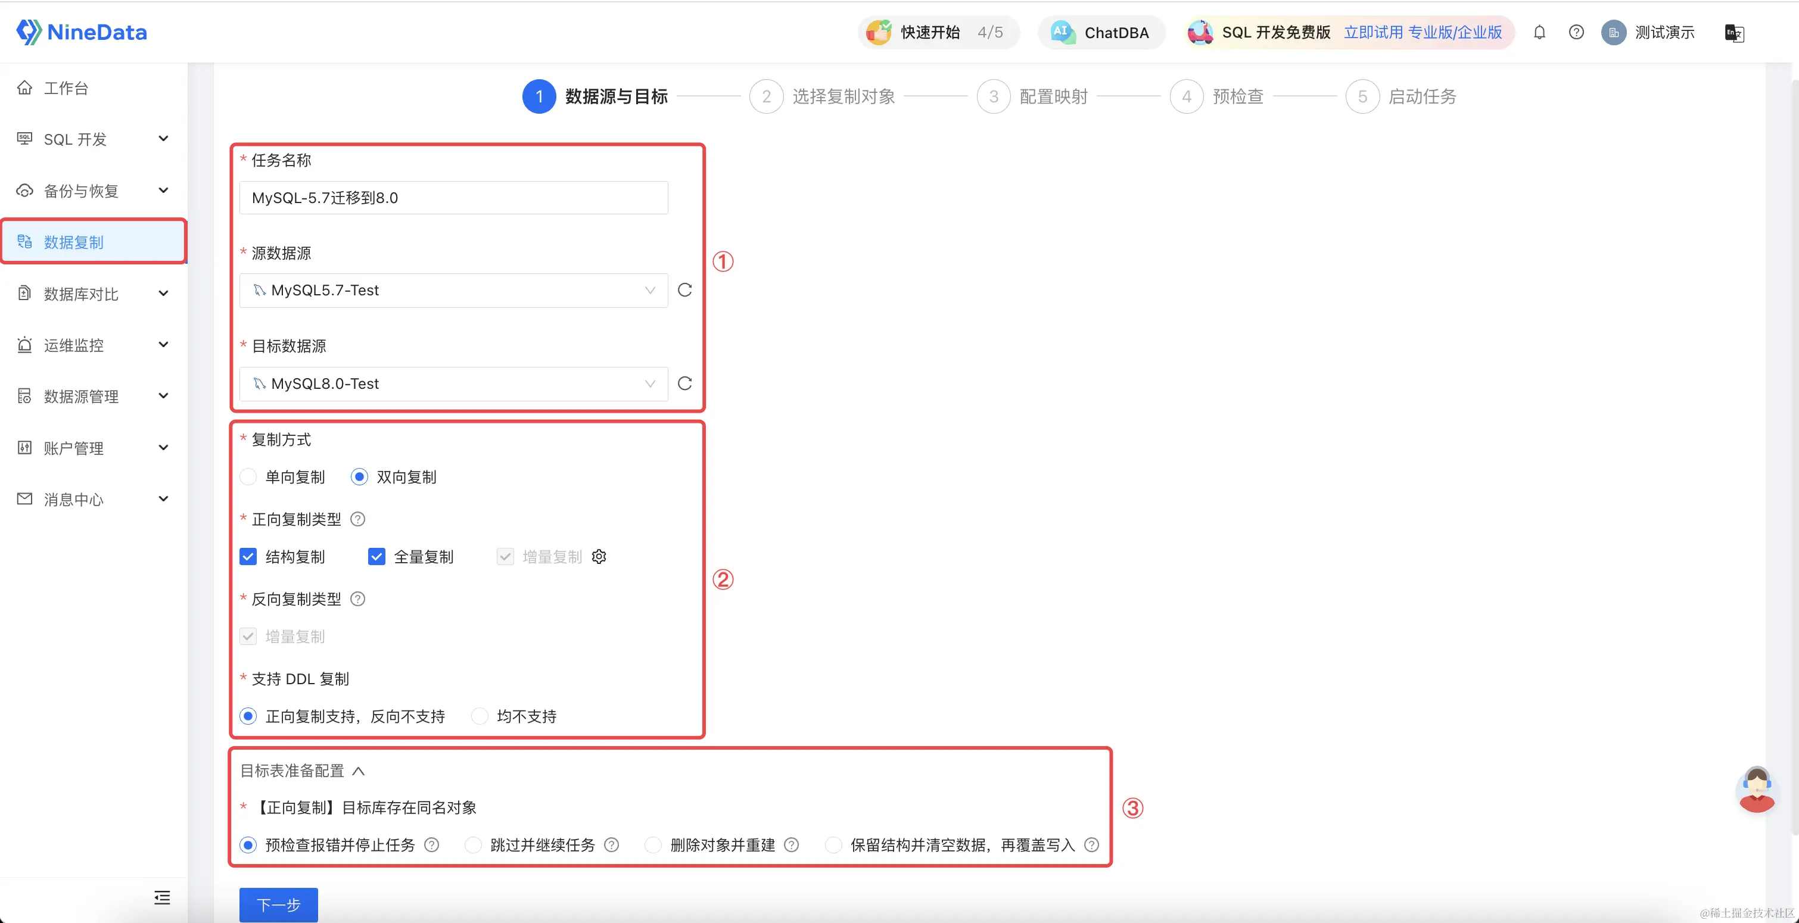The image size is (1799, 923).
Task: Click the NineData logo
Action: click(82, 32)
